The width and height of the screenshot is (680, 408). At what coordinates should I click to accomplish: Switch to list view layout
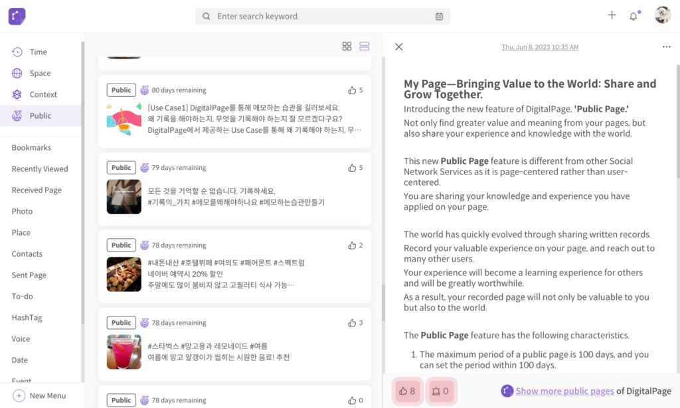coord(365,46)
